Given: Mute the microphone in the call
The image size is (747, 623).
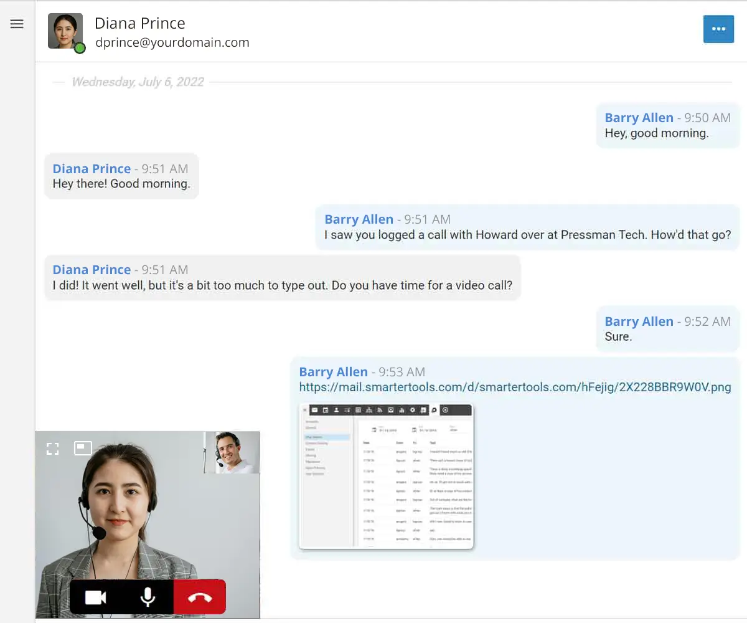Looking at the screenshot, I should [148, 597].
